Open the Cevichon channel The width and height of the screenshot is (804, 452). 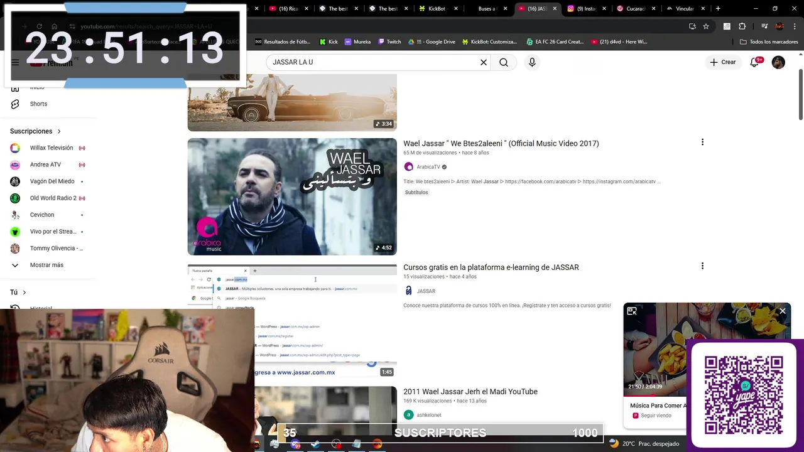click(48, 215)
